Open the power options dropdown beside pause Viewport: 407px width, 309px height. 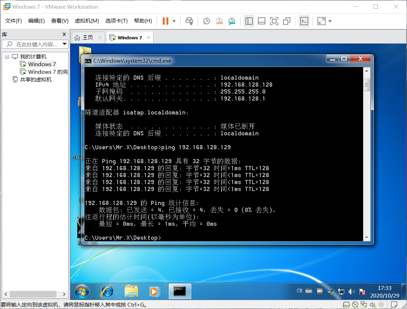pyautogui.click(x=174, y=21)
